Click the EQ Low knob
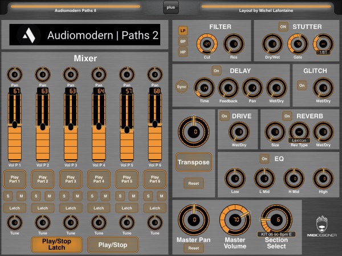This screenshot has width=342, height=256. 235,179
